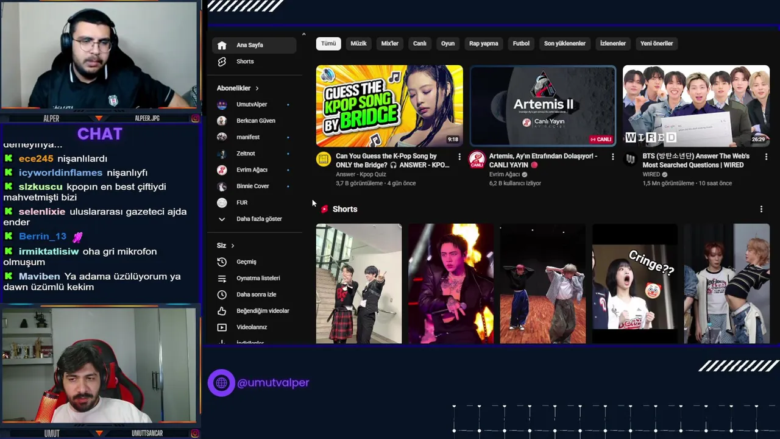Select the Müzik filter chip

[358, 44]
